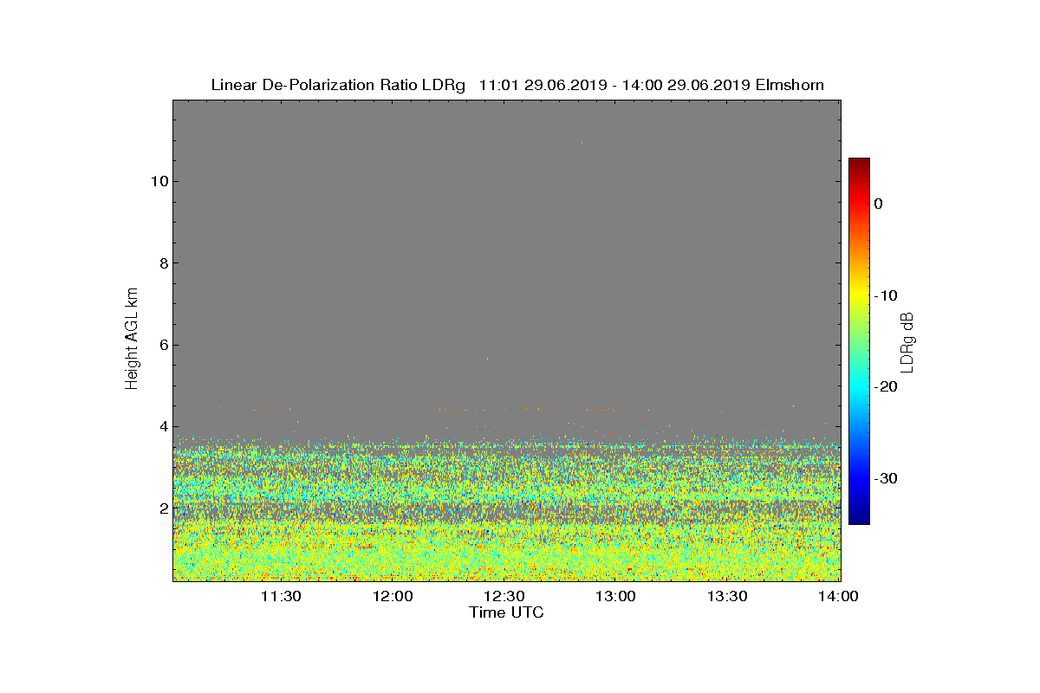Click the plot title mentioning Elmshorn
The image size is (1040, 693).
[x=517, y=85]
